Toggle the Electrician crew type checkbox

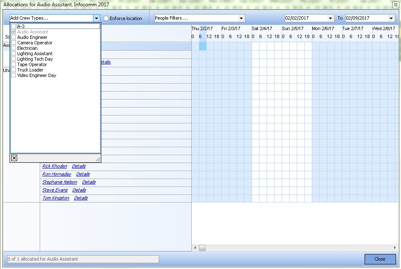tap(14, 48)
